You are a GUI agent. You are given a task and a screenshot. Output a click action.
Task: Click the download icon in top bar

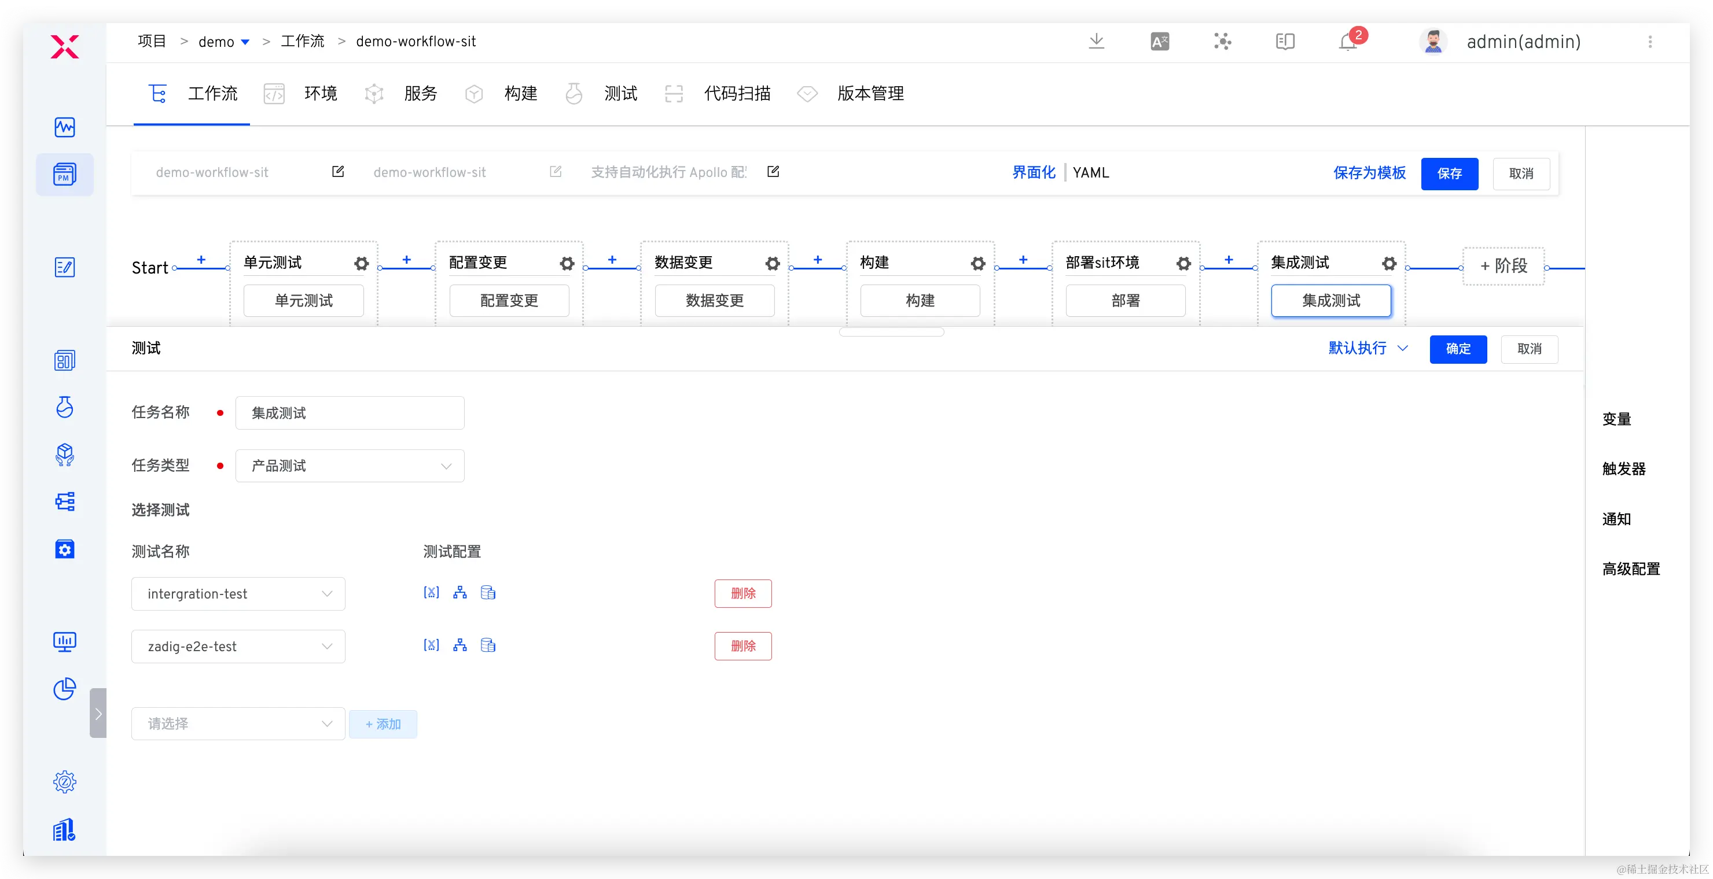tap(1096, 41)
